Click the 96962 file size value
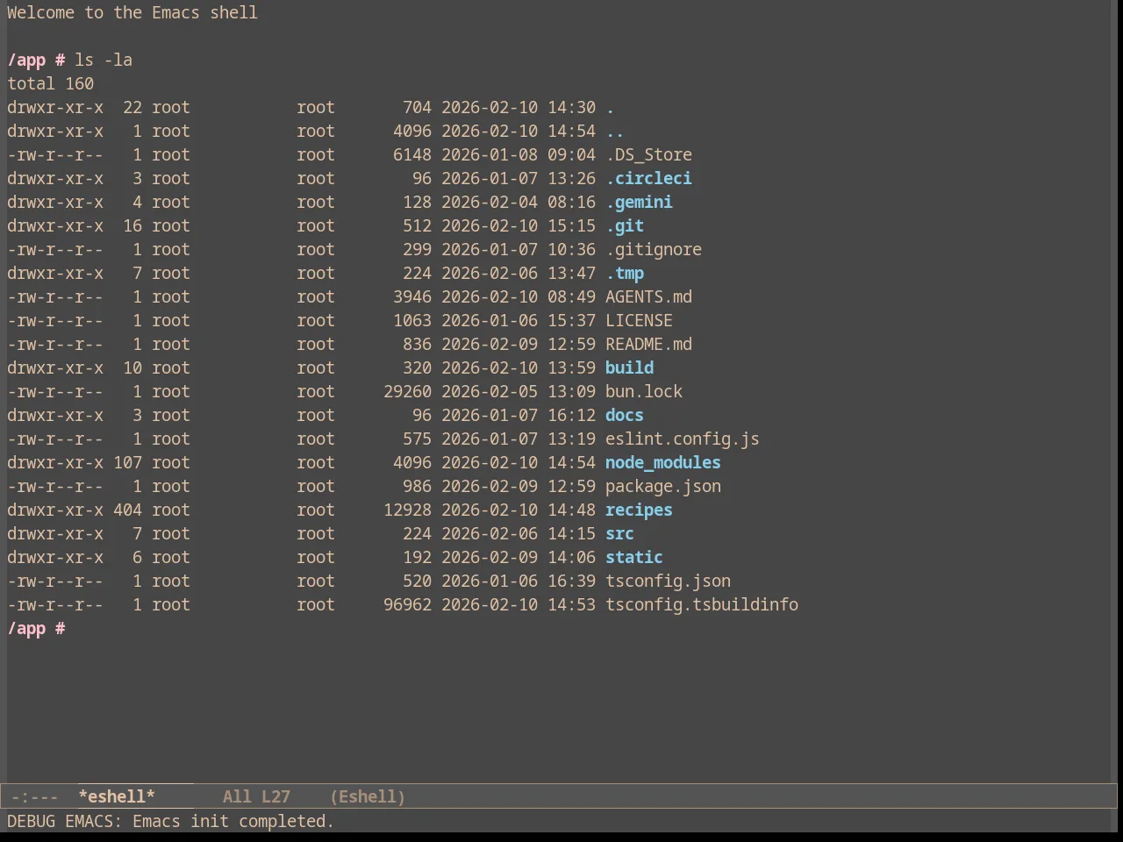 [407, 604]
